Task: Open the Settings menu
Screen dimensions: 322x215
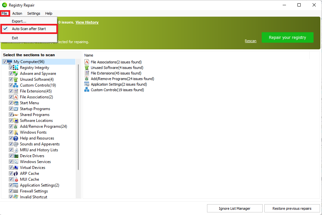Action: pyautogui.click(x=33, y=13)
